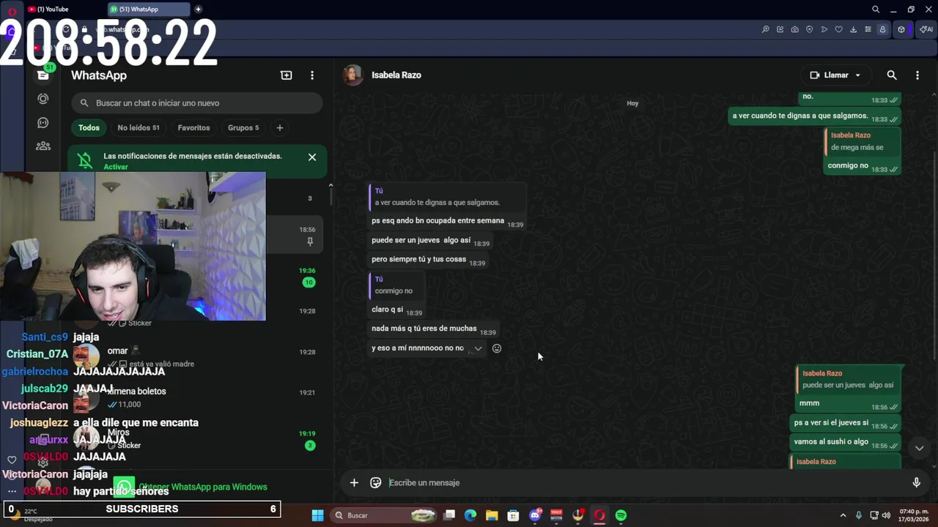React with emoji to 'y eso a mí nnnnnooo' message

497,348
